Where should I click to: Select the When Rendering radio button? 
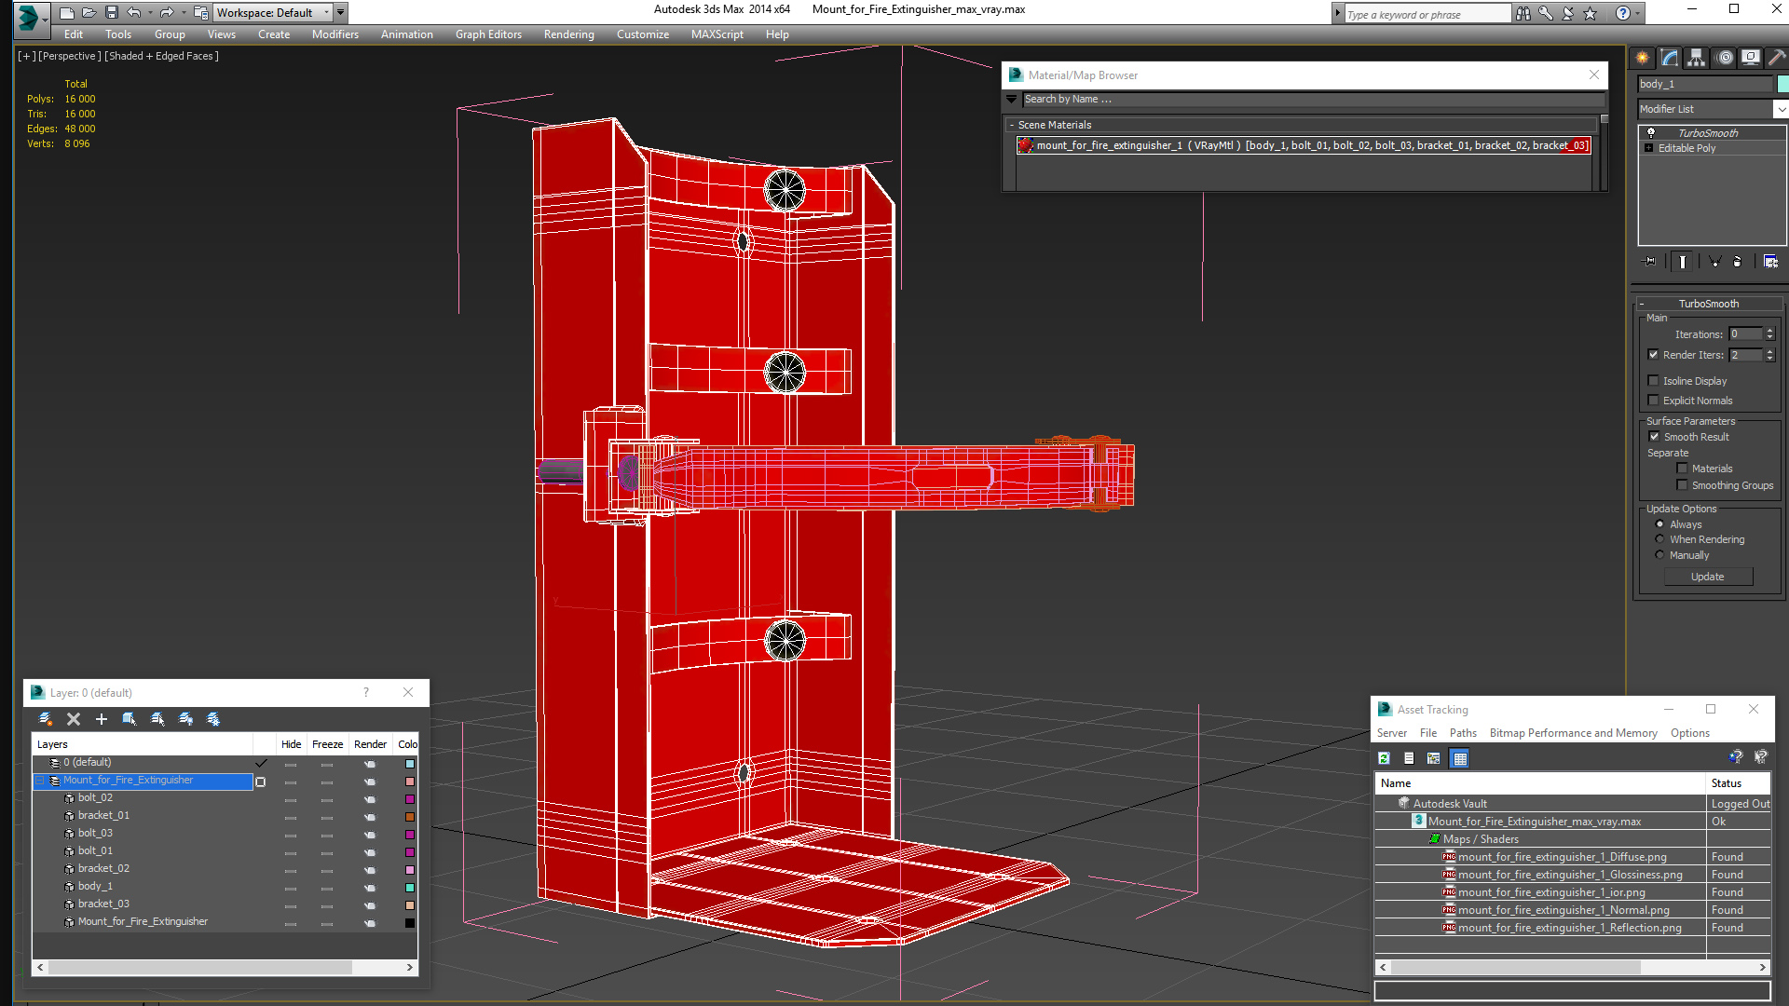click(x=1659, y=539)
